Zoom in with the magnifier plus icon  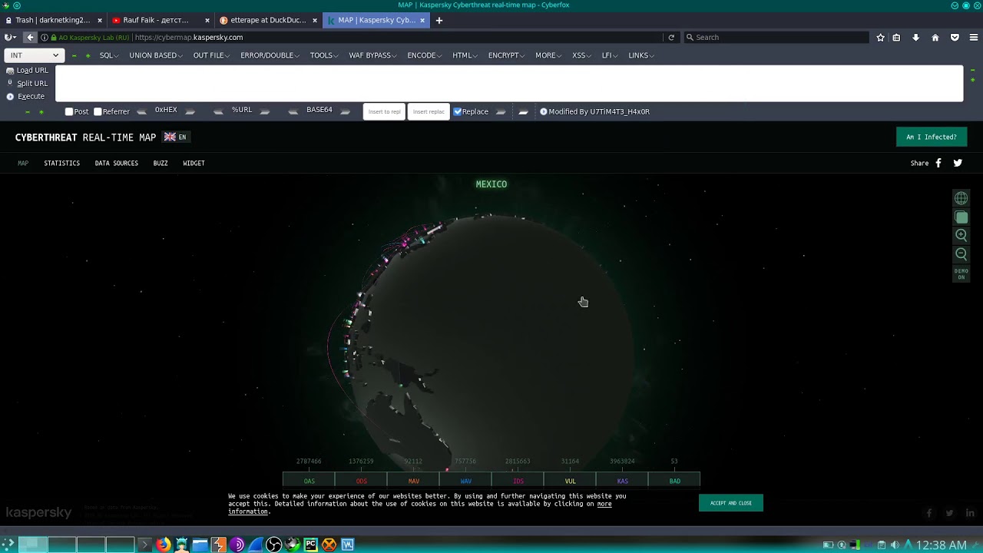(x=961, y=235)
